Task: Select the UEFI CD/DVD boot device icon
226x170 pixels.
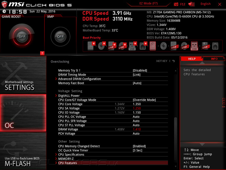Action: click(x=102, y=46)
